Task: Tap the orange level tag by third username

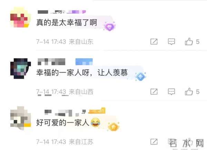Action: pos(97,111)
